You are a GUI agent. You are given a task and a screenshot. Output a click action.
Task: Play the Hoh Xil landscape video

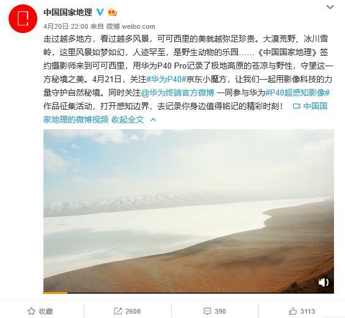[188, 210]
